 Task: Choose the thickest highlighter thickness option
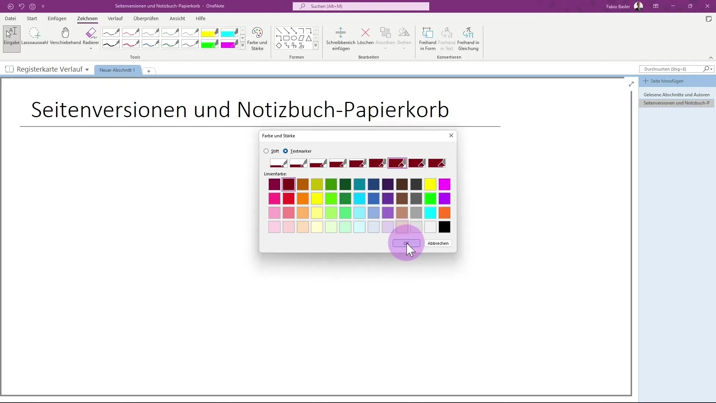[437, 163]
